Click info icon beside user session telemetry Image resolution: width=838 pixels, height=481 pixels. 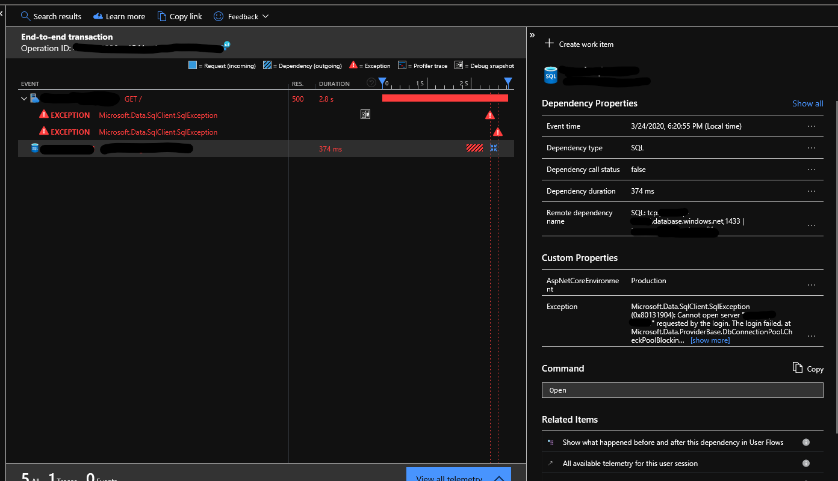[806, 463]
